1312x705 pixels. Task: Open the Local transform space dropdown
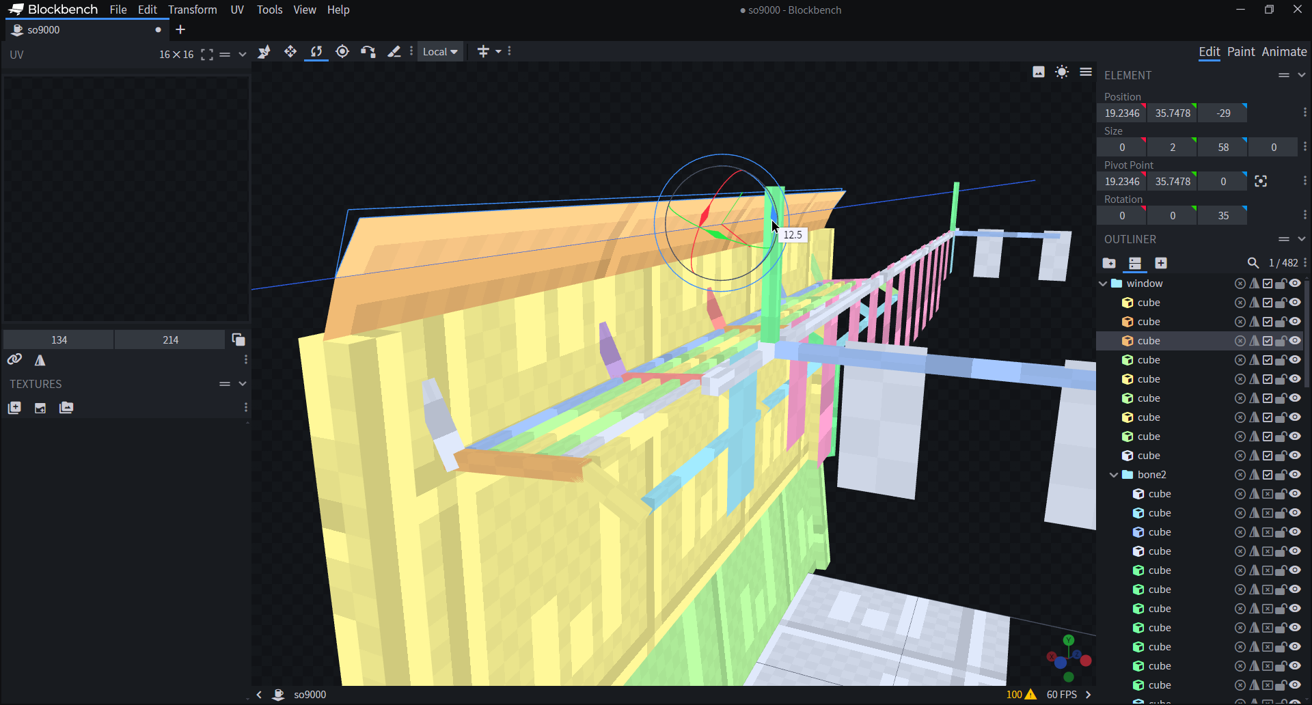pyautogui.click(x=440, y=52)
